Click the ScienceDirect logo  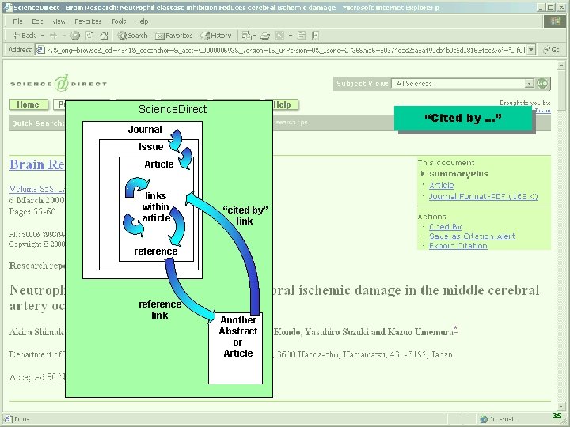[59, 84]
